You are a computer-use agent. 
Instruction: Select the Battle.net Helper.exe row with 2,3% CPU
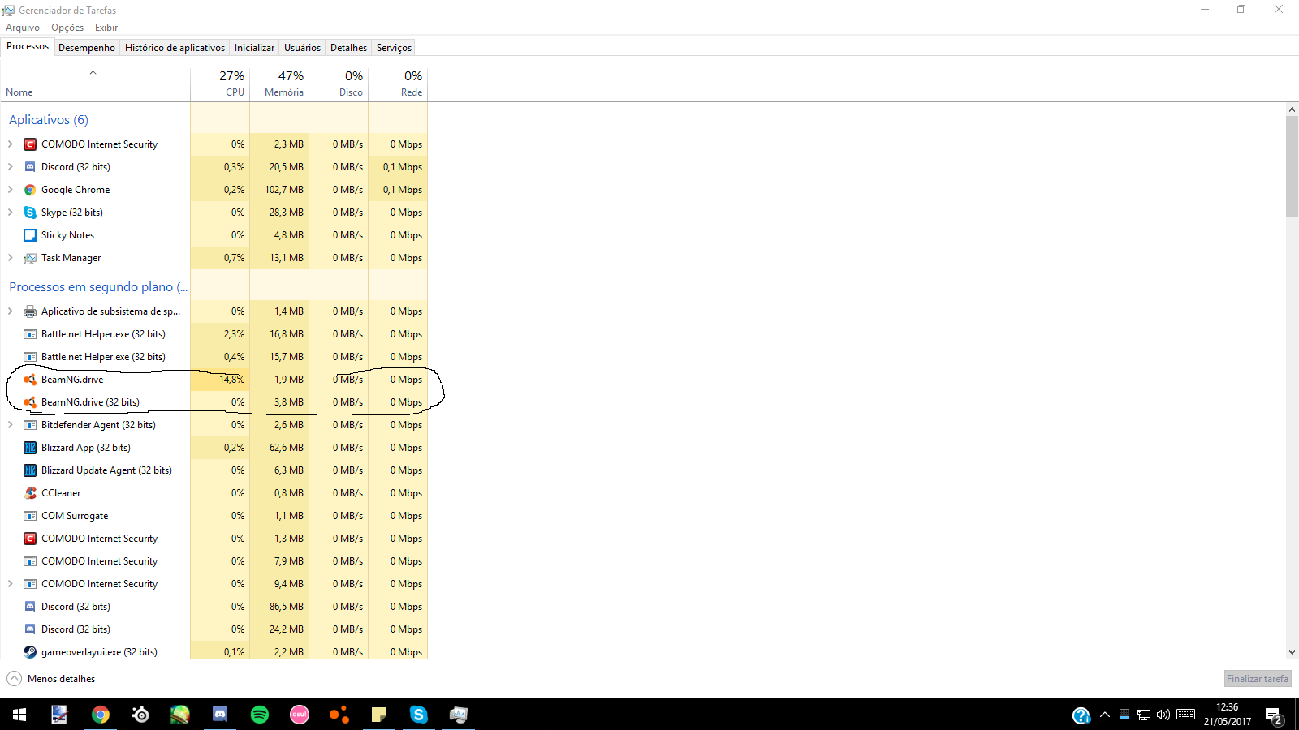pos(214,334)
